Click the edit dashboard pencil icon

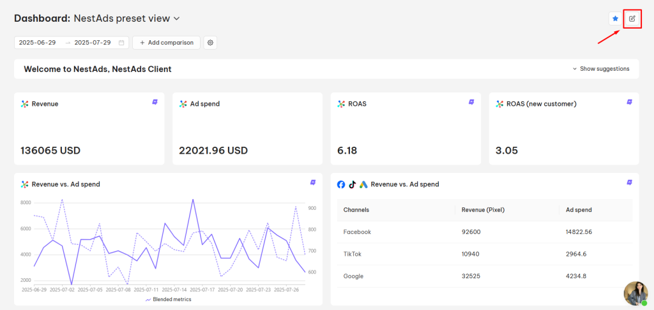(632, 18)
